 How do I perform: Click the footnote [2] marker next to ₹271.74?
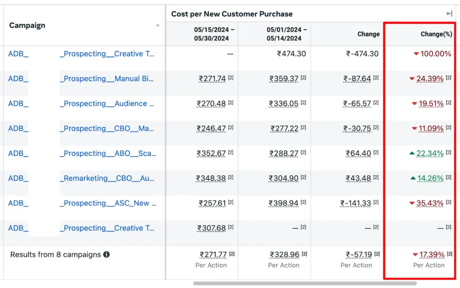230,78
